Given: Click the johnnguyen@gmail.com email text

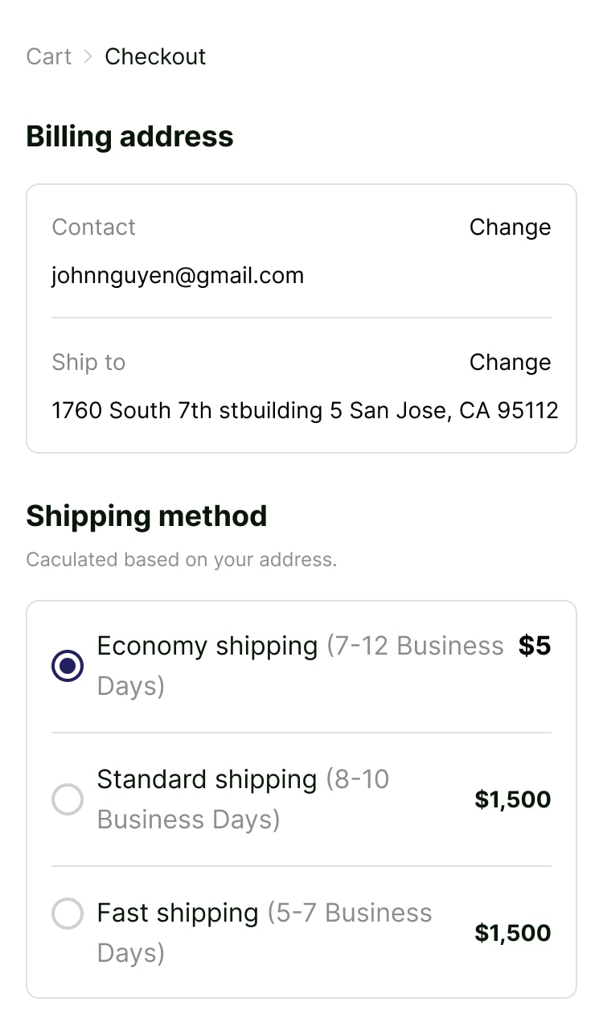Looking at the screenshot, I should (x=178, y=276).
